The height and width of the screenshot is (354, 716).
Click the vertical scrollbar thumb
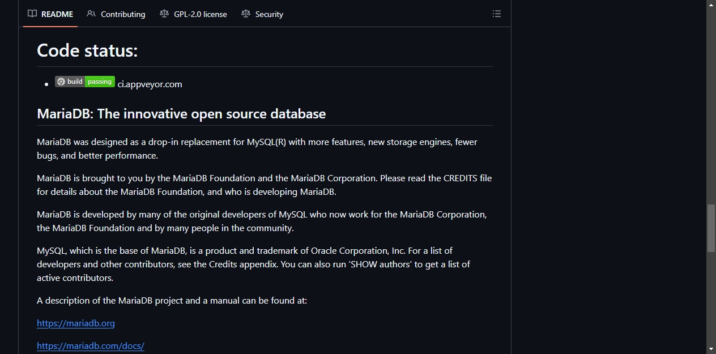711,228
